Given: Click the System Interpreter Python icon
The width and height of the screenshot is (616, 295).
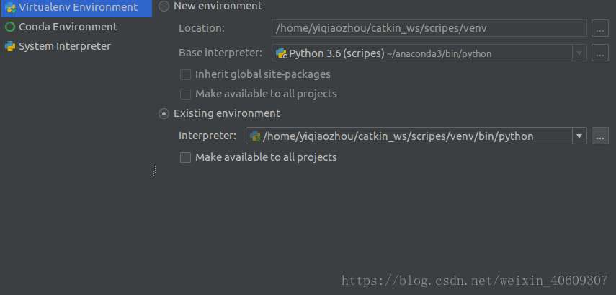Looking at the screenshot, I should pyautogui.click(x=10, y=46).
